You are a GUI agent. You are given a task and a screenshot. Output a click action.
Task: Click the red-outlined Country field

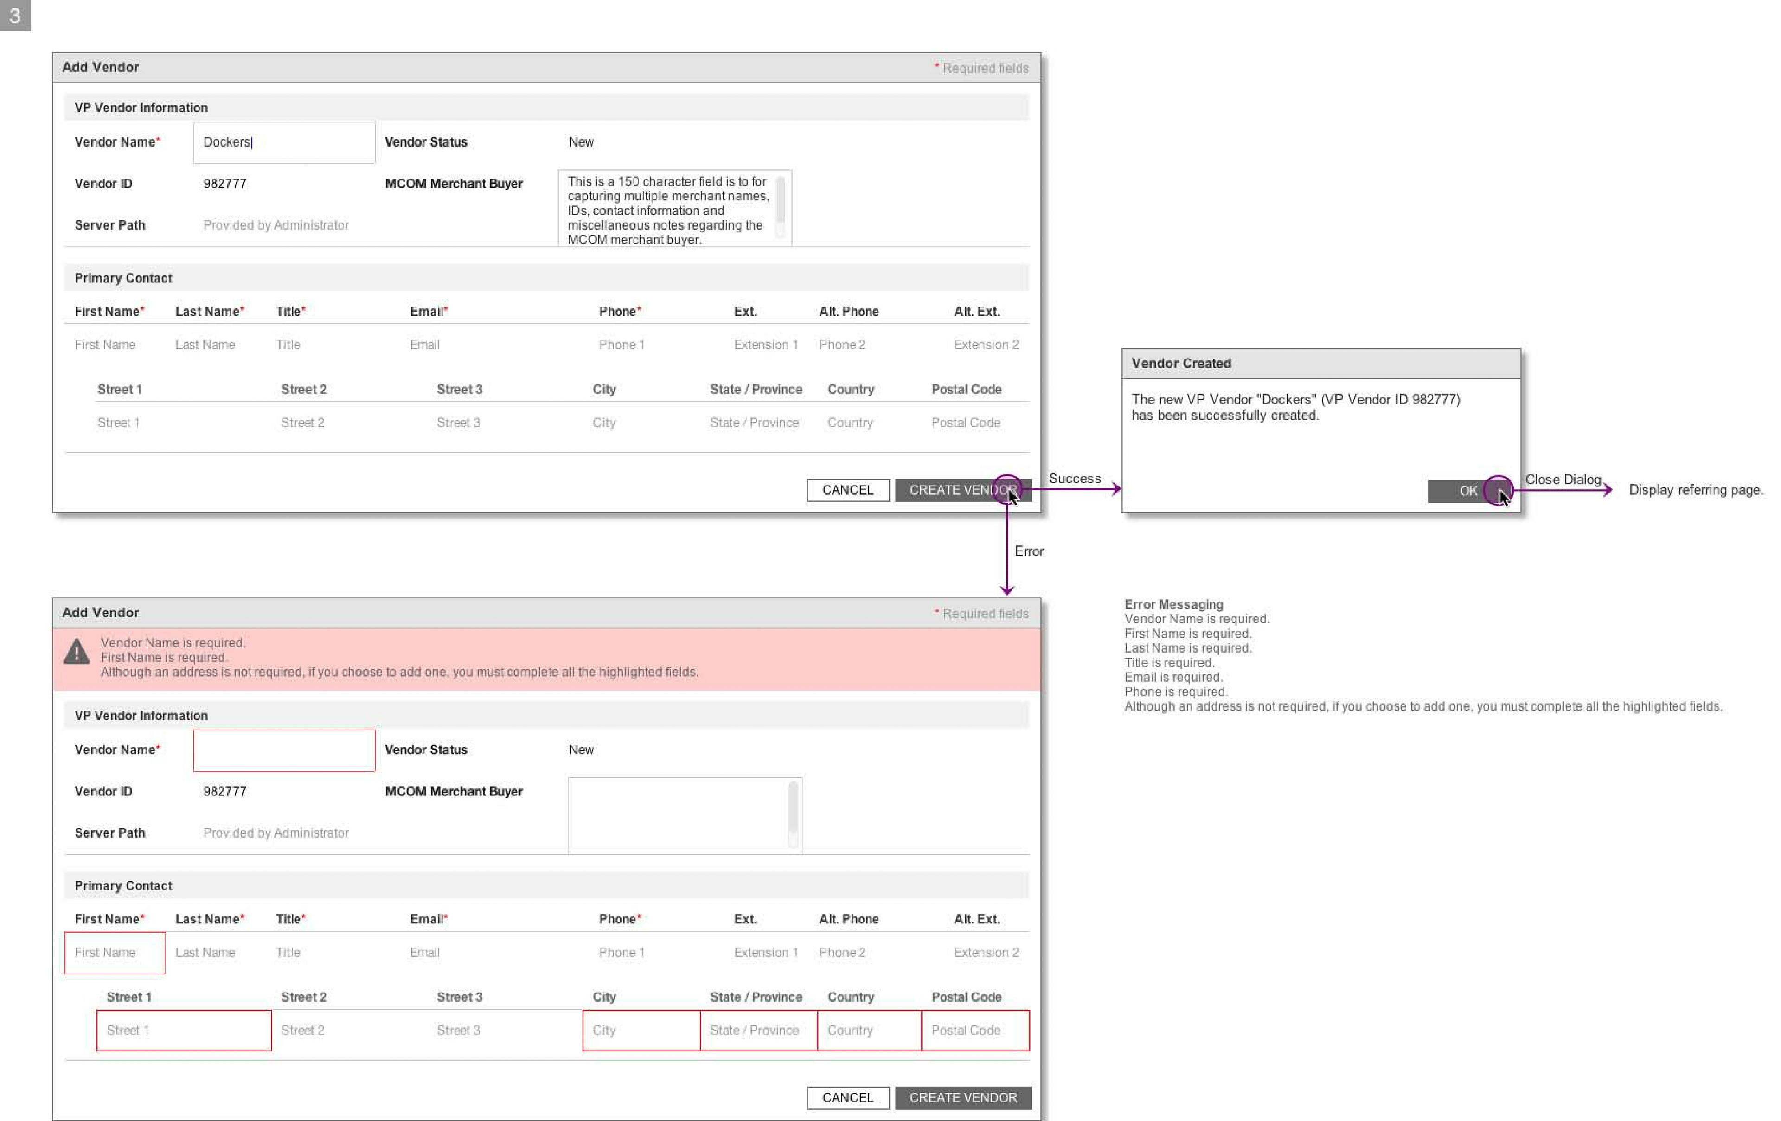point(869,1030)
